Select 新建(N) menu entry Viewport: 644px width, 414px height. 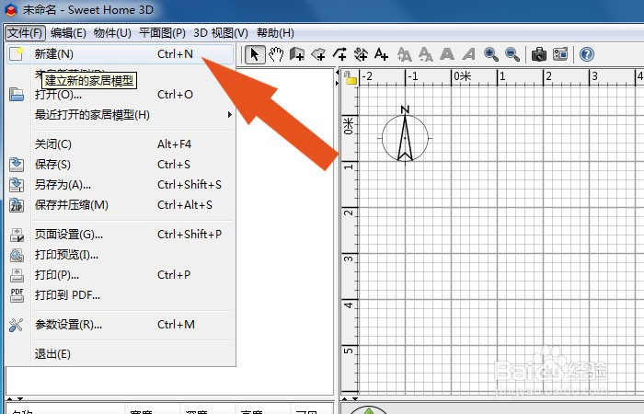(x=120, y=54)
